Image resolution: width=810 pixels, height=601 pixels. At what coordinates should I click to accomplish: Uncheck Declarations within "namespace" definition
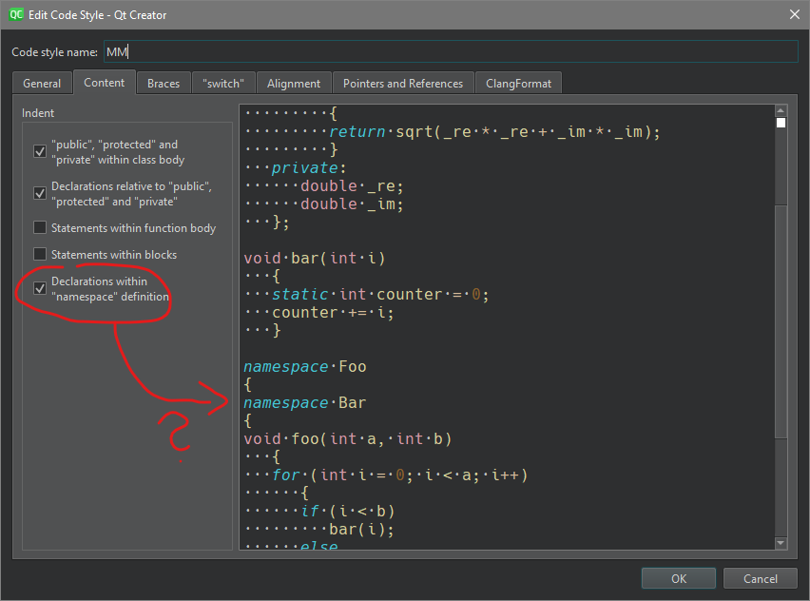(x=40, y=288)
